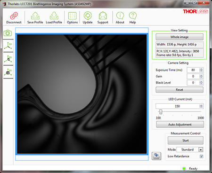Open the Support envelope icon
The height and width of the screenshot is (173, 212).
(103, 16)
